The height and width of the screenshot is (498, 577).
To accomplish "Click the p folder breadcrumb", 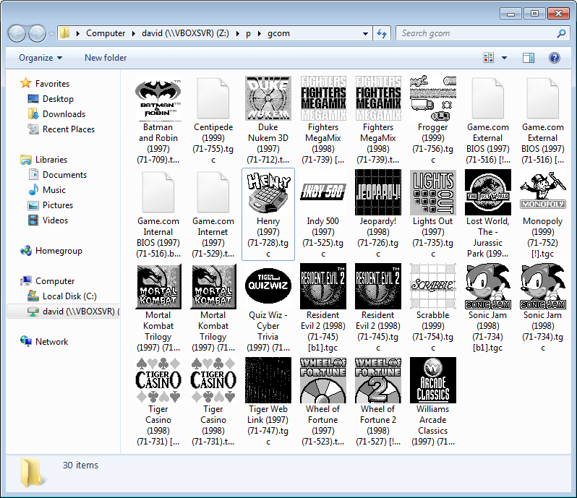I will coord(249,33).
